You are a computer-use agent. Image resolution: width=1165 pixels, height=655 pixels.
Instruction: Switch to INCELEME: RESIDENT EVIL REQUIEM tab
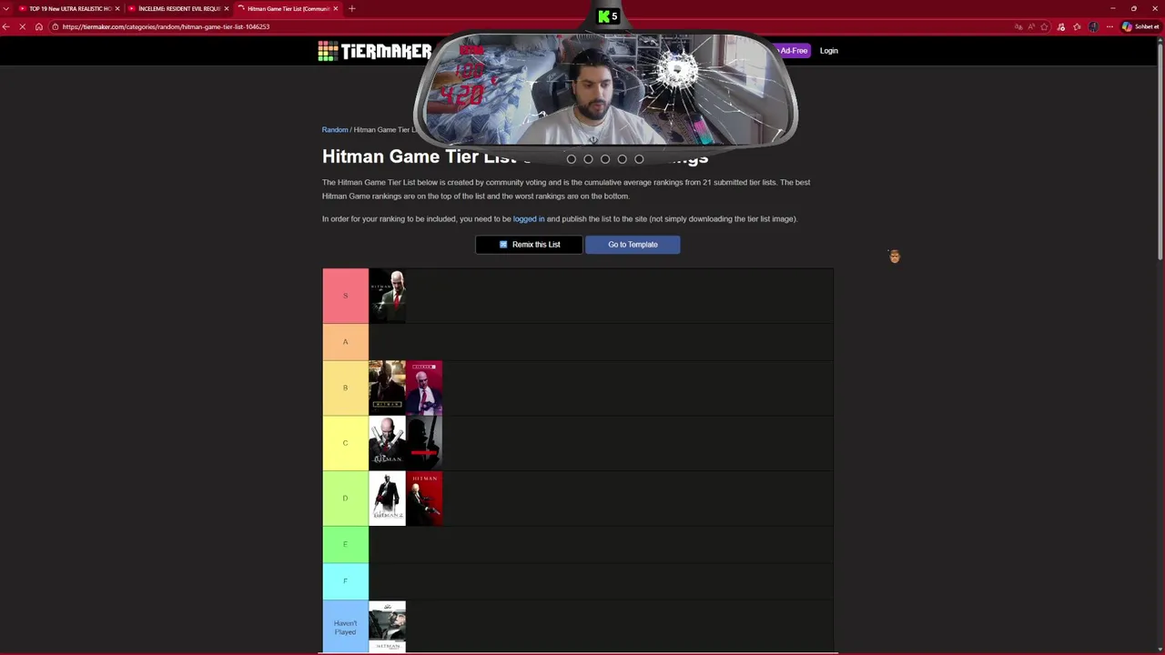pyautogui.click(x=178, y=8)
